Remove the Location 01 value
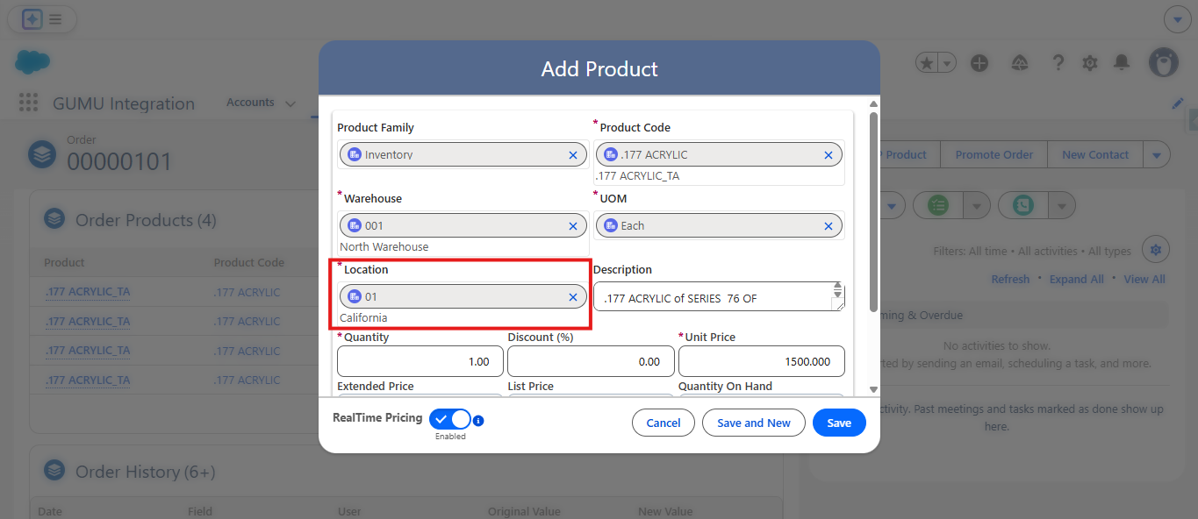 point(573,297)
